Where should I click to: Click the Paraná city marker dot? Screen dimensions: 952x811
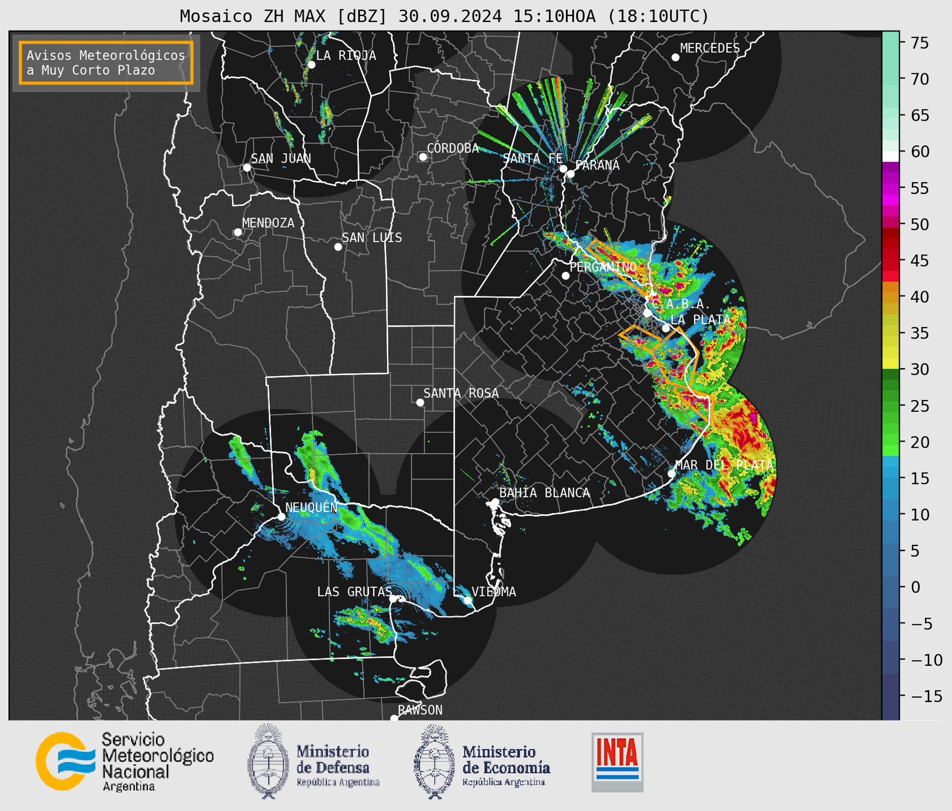point(571,174)
